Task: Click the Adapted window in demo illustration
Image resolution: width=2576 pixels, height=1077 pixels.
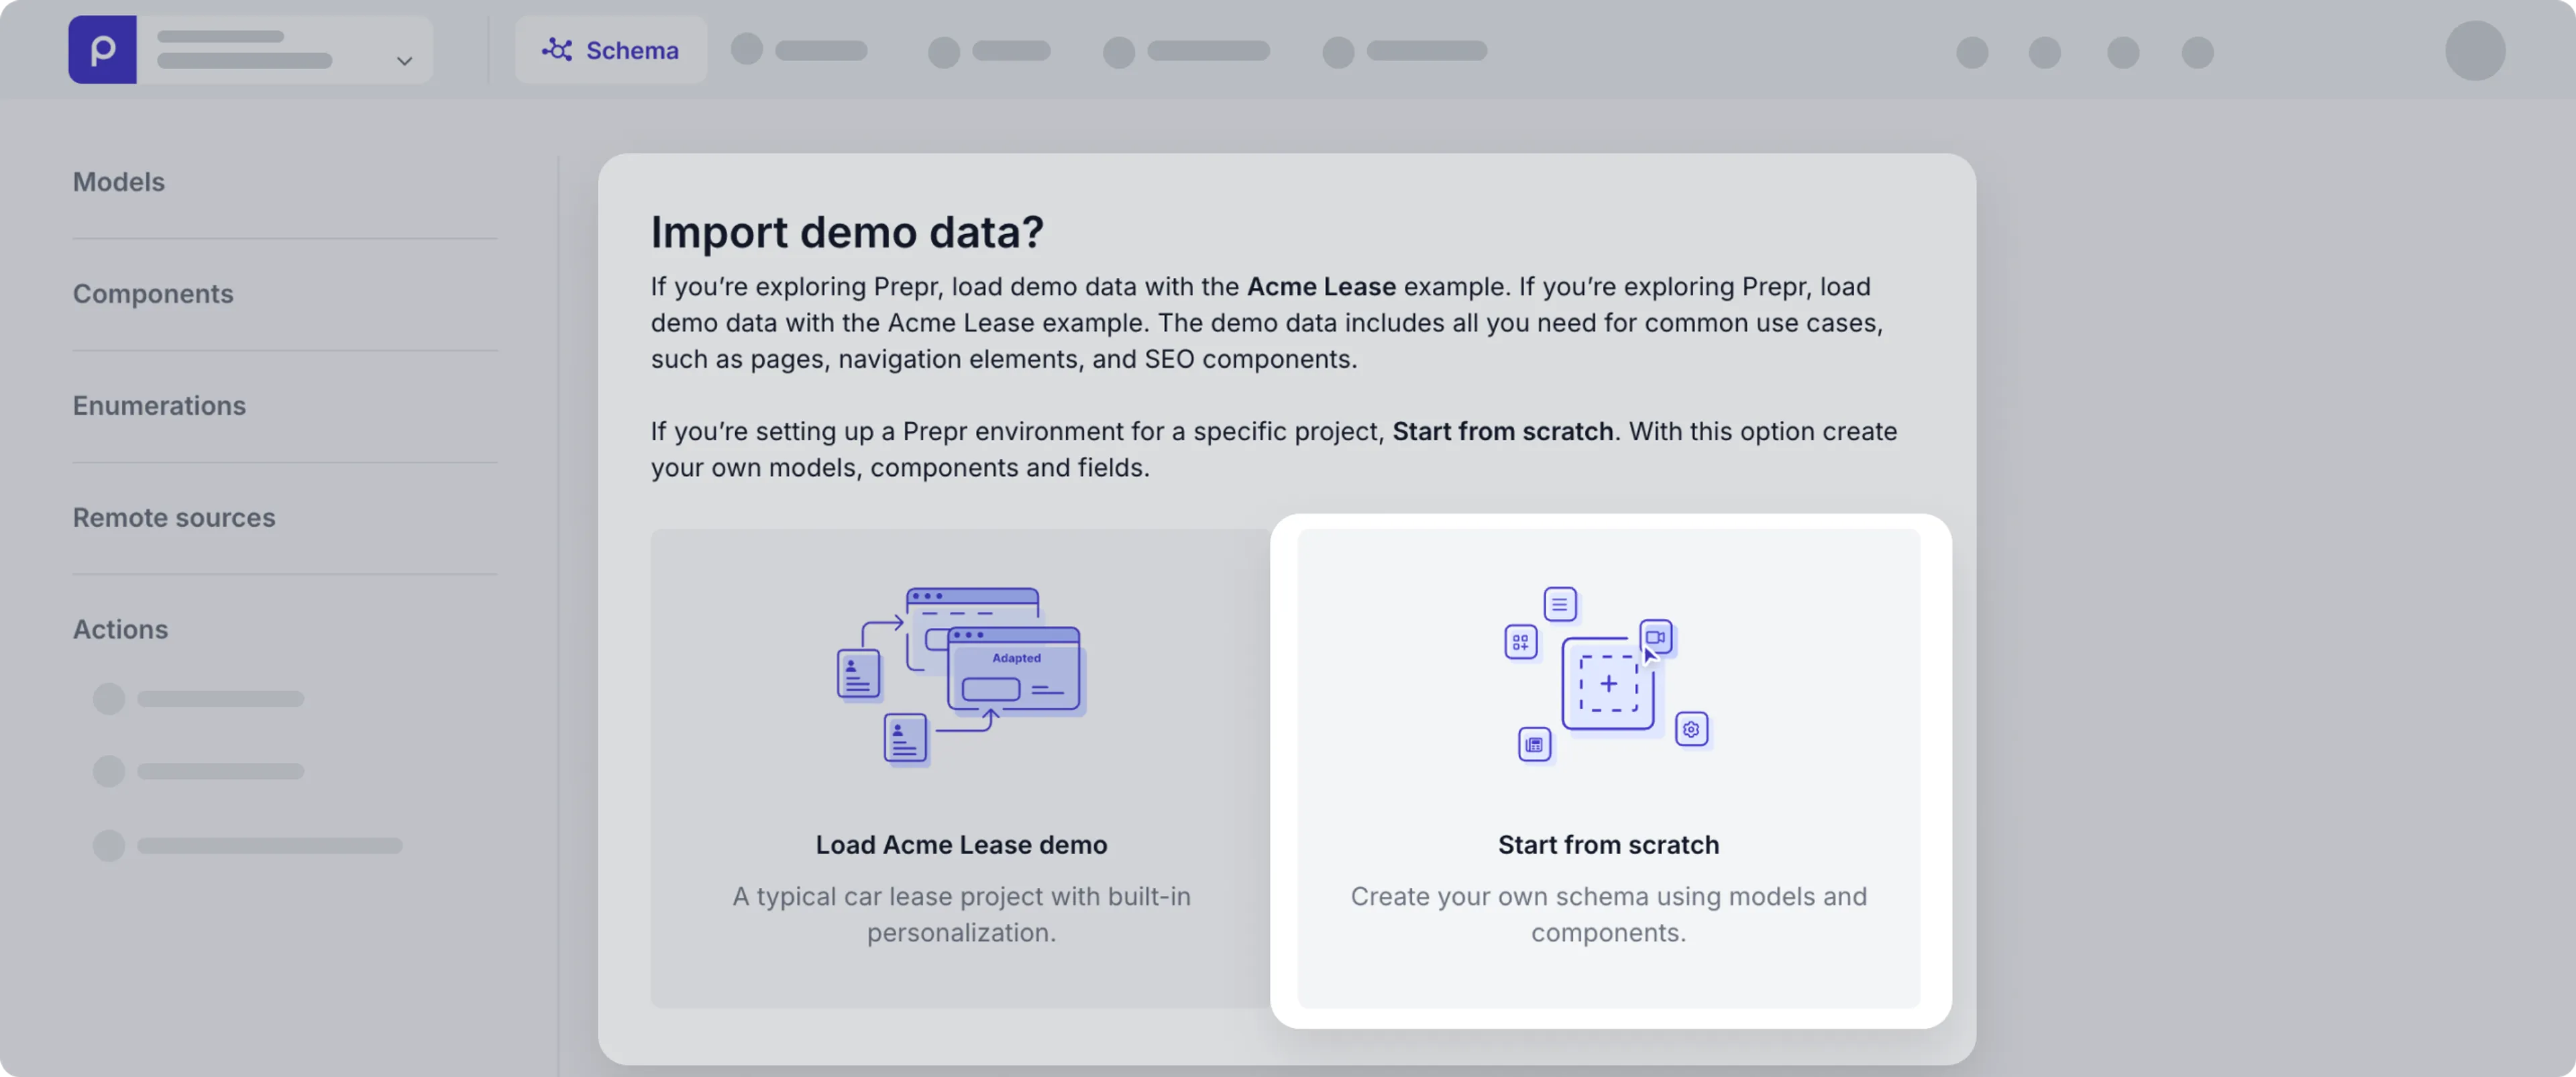Action: [x=1016, y=670]
